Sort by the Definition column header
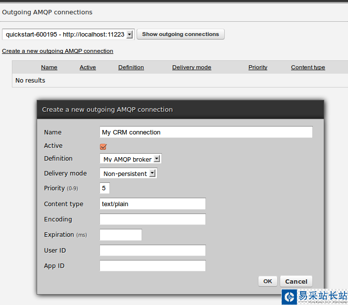Image resolution: width=348 pixels, height=305 pixels. (x=131, y=67)
